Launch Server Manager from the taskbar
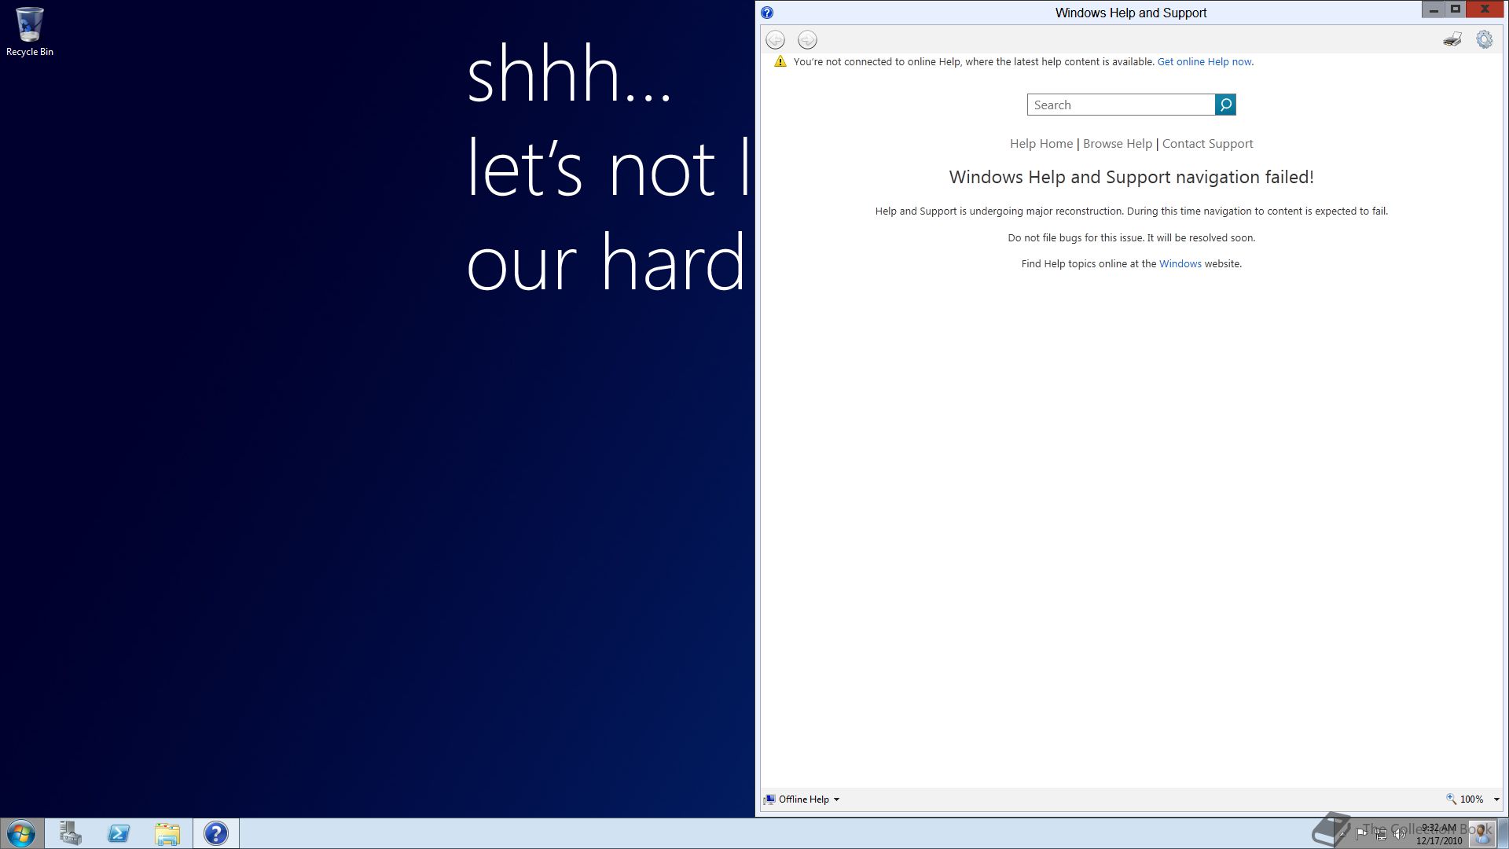 [71, 833]
